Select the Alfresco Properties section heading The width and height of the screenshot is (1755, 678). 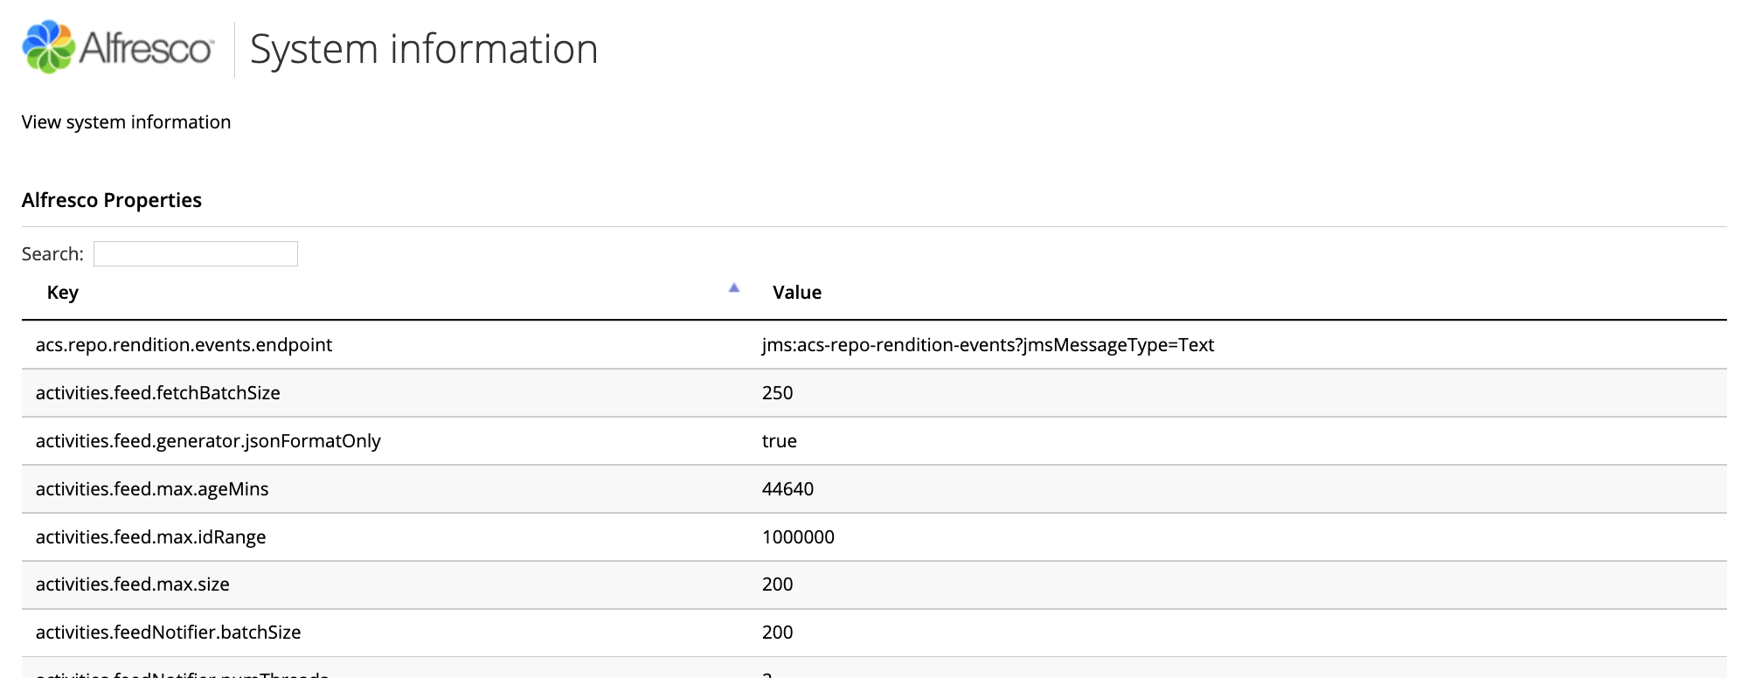coord(112,200)
